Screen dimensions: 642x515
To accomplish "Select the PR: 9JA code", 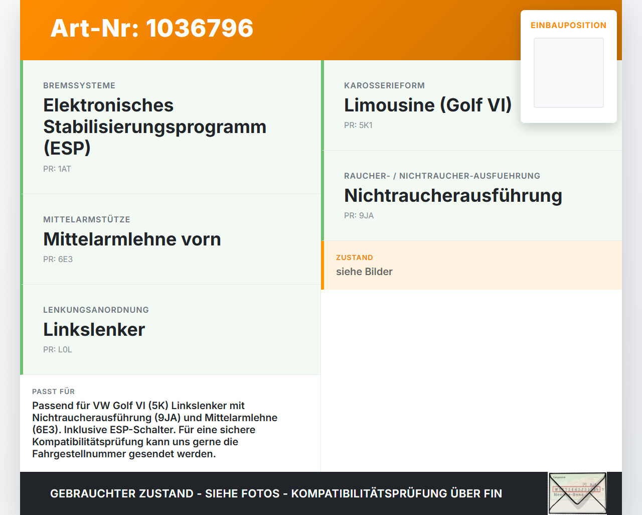I will (359, 216).
